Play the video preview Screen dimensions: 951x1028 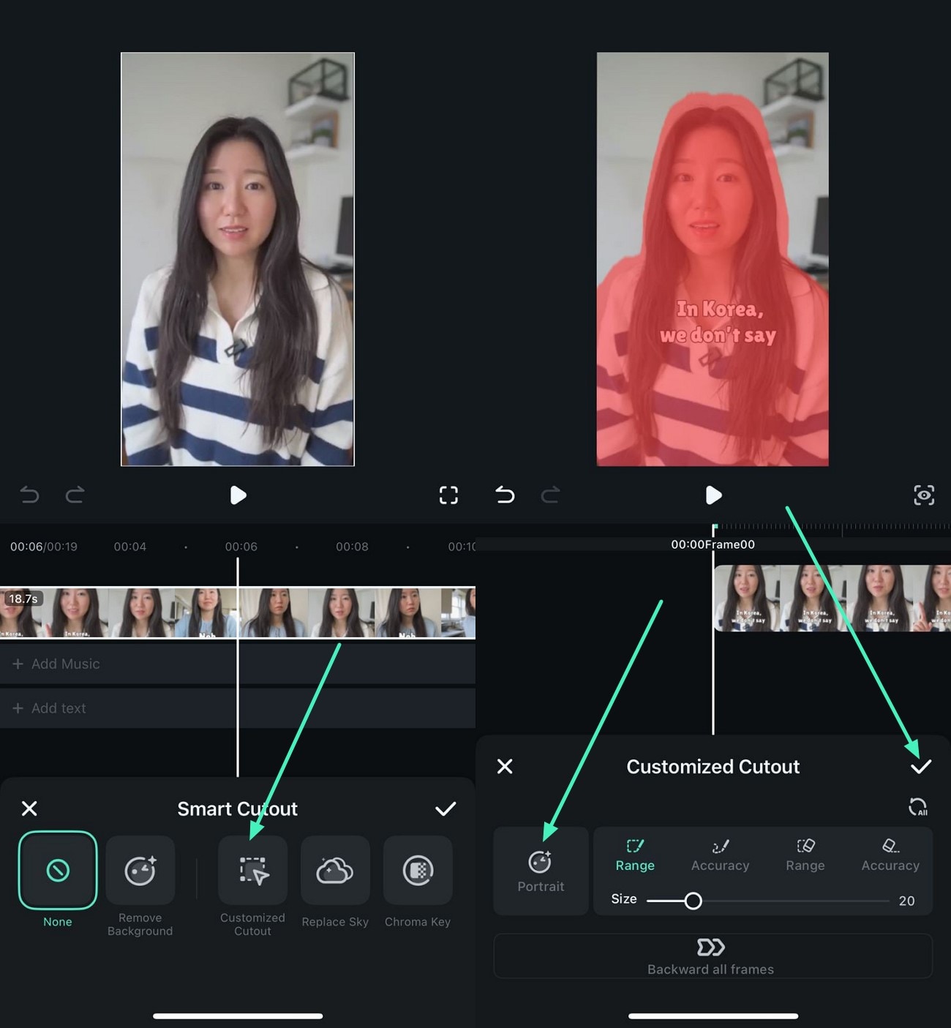(238, 495)
